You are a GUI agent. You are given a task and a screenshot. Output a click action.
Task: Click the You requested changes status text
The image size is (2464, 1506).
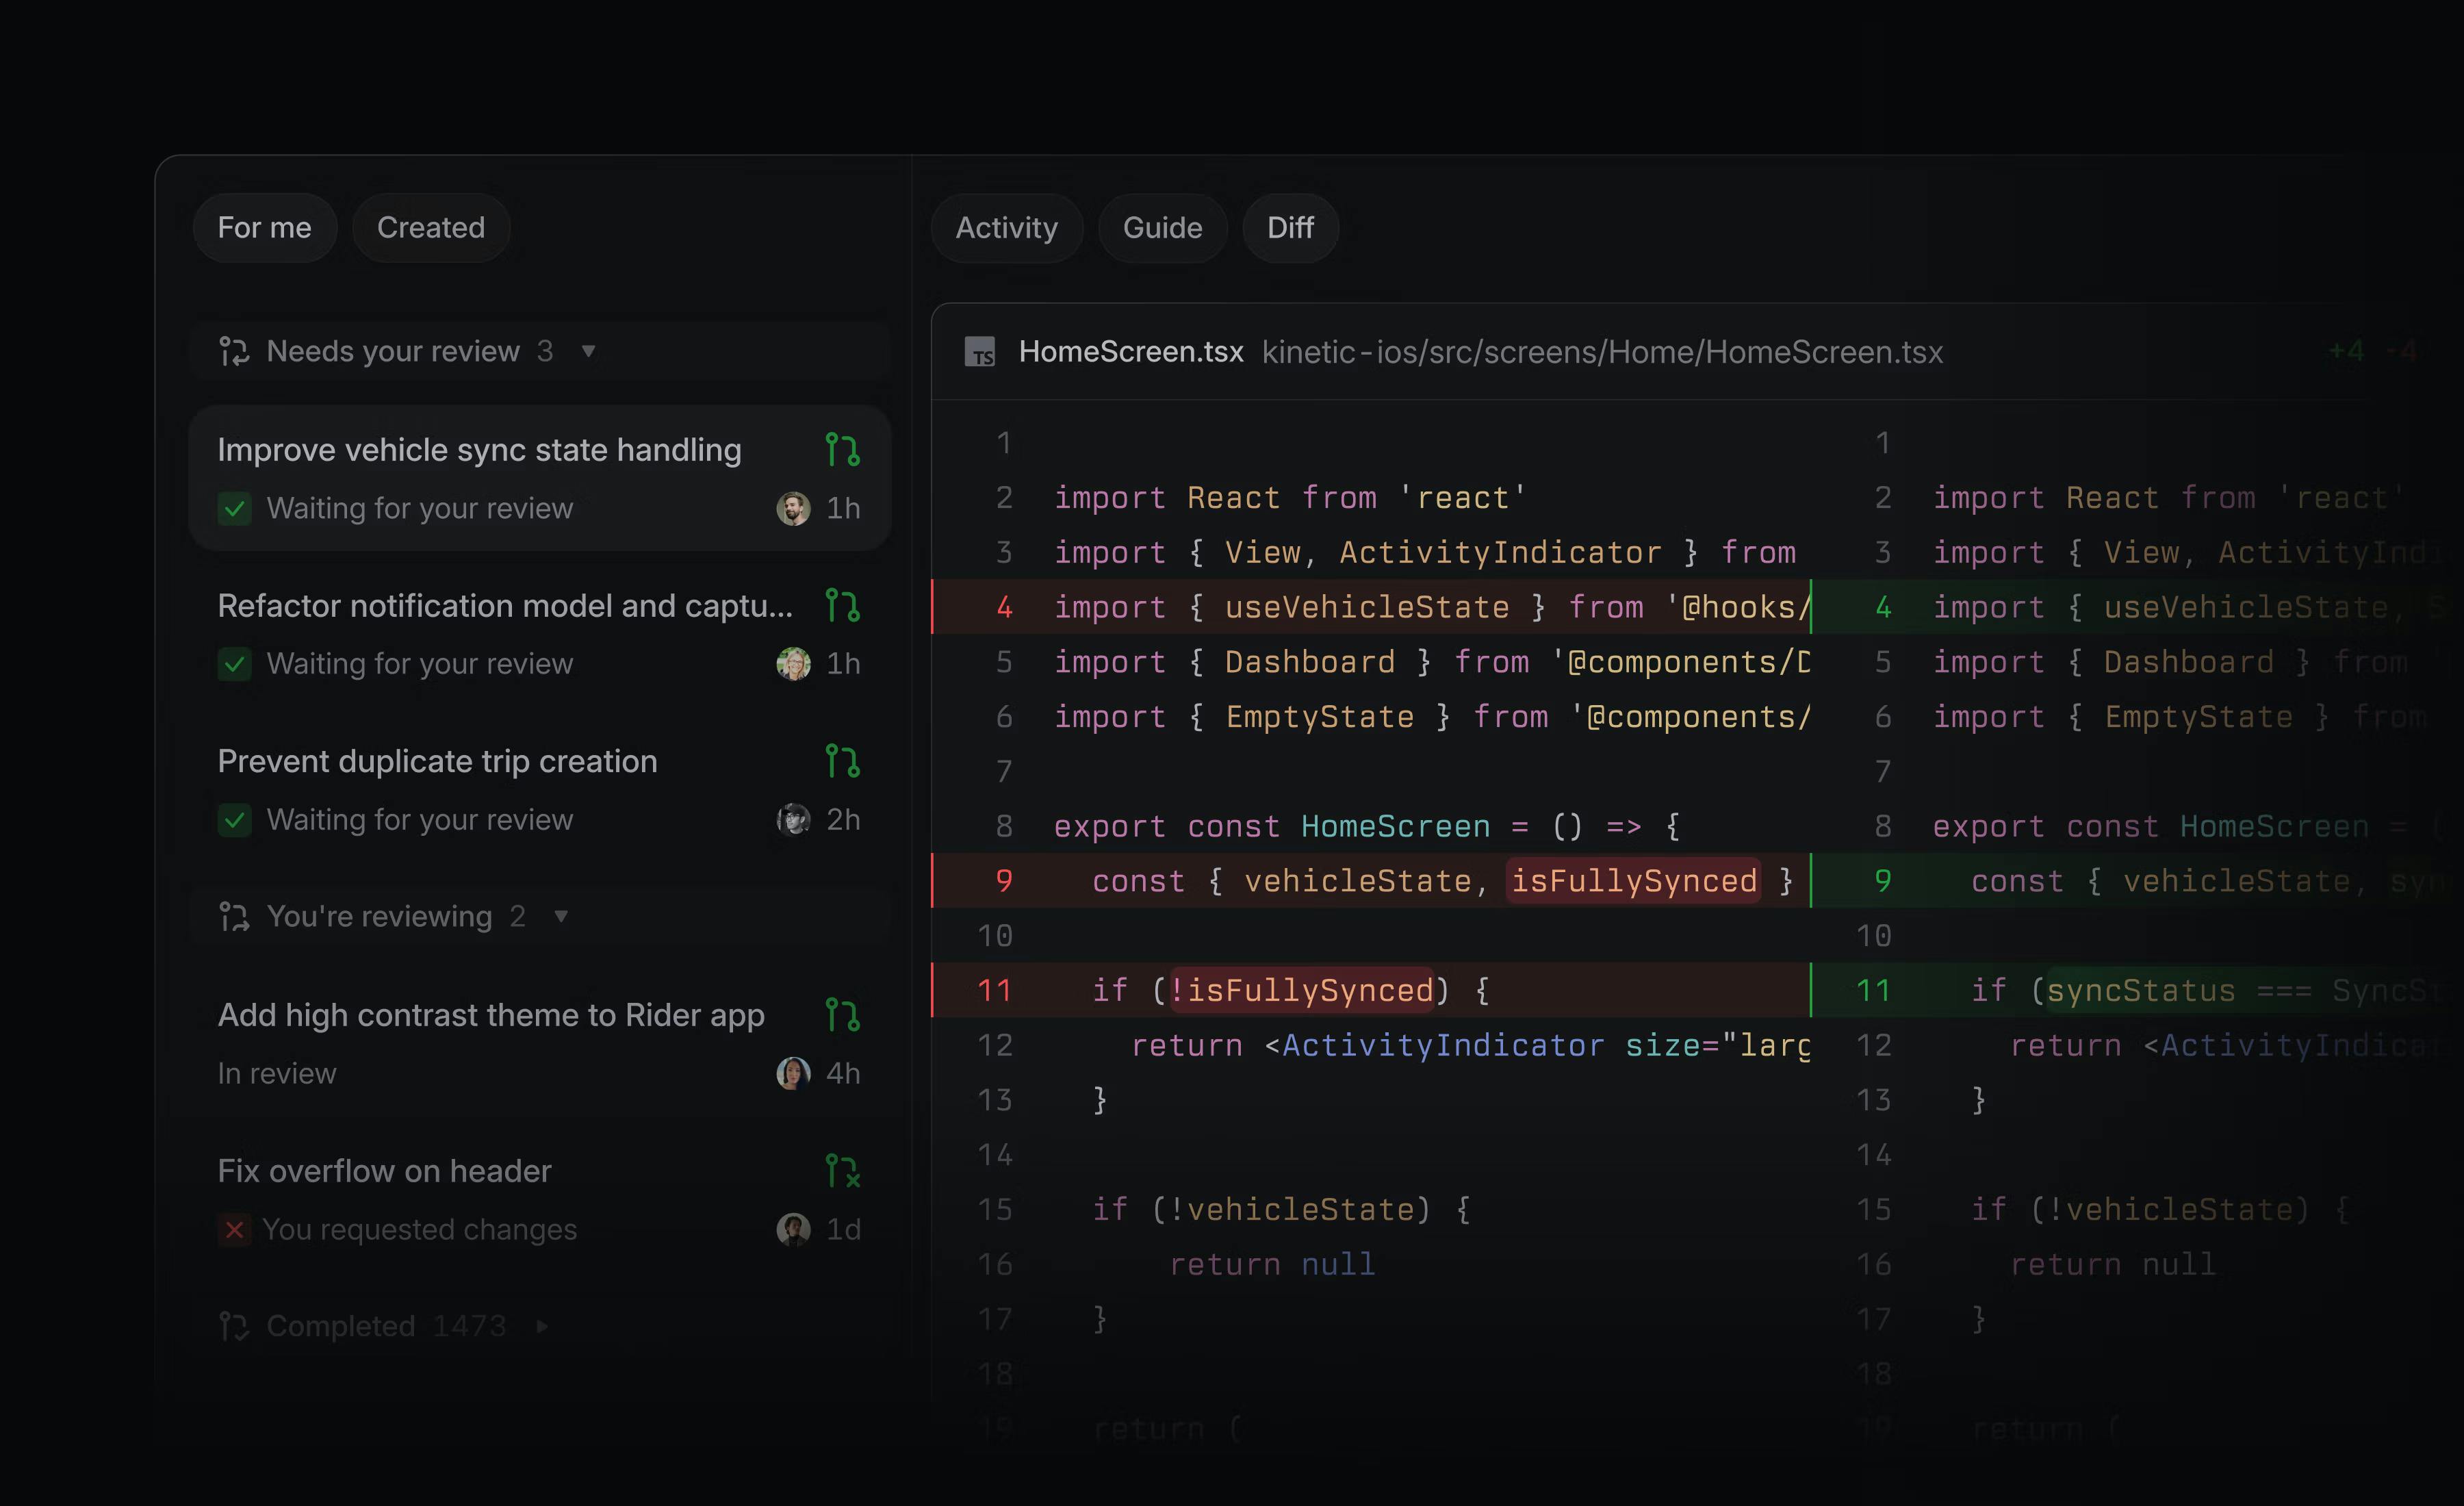point(420,1229)
